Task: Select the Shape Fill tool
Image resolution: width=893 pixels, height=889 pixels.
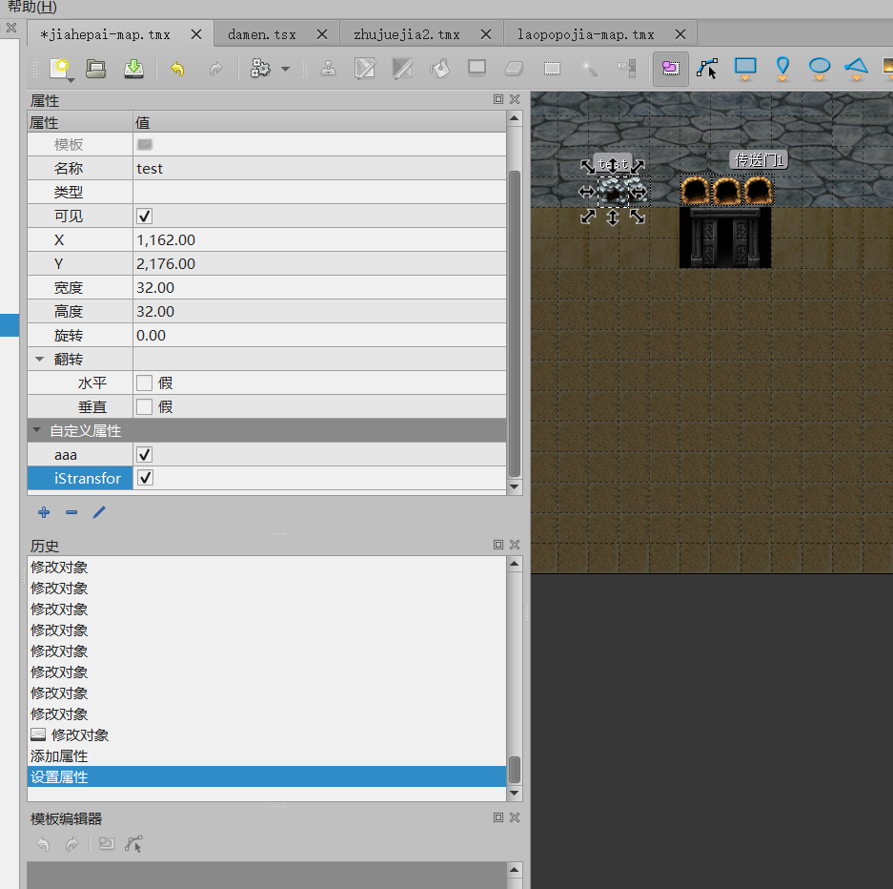Action: (x=477, y=67)
